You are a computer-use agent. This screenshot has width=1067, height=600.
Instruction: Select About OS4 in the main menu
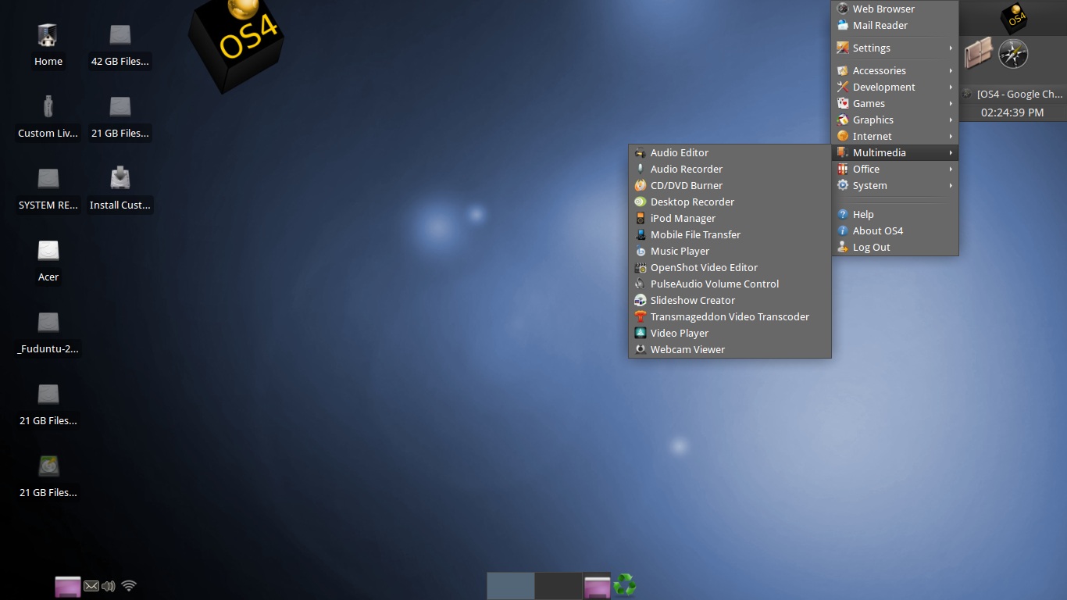click(x=895, y=231)
